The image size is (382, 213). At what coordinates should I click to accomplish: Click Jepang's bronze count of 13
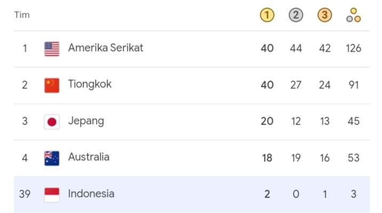(324, 121)
